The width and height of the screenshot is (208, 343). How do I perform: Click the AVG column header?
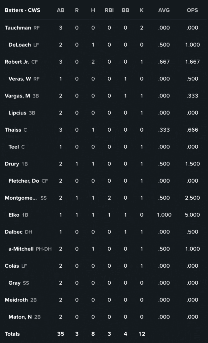click(164, 10)
